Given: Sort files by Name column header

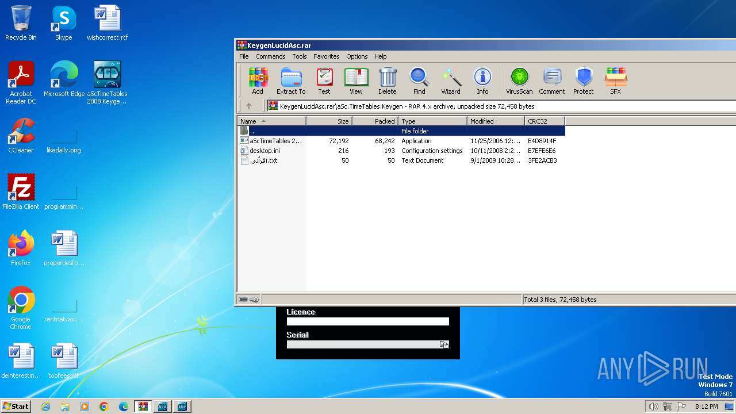Looking at the screenshot, I should tap(271, 121).
